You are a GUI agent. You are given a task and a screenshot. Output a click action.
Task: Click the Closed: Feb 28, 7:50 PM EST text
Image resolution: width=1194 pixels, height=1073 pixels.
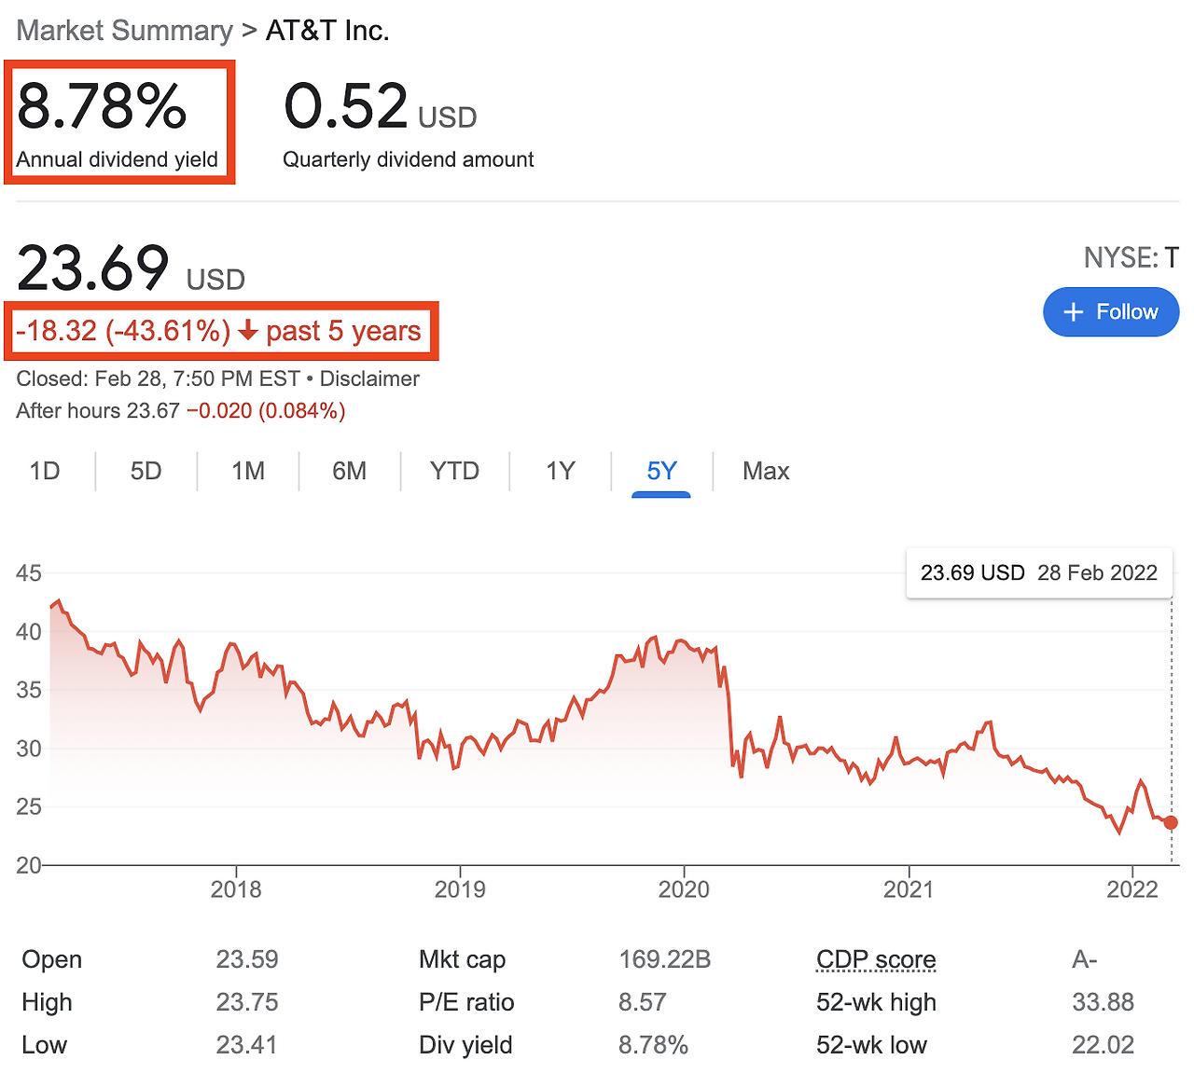[159, 378]
